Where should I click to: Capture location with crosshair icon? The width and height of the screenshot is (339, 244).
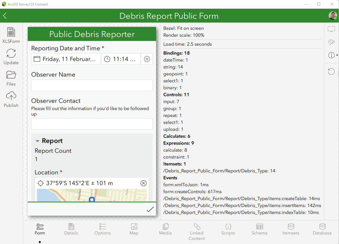pos(40,183)
